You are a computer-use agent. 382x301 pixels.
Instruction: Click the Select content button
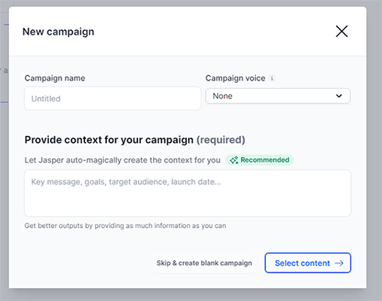[x=307, y=263]
